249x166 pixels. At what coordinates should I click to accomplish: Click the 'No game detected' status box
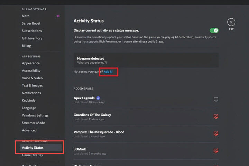click(x=146, y=60)
